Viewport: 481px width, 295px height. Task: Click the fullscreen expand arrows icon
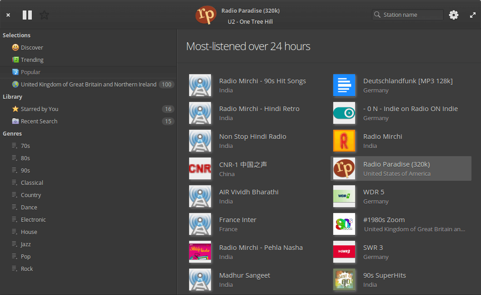pos(473,15)
